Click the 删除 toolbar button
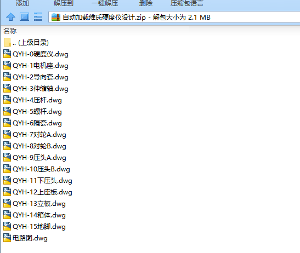Screen dimensions: 300x253 pyautogui.click(x=146, y=3)
